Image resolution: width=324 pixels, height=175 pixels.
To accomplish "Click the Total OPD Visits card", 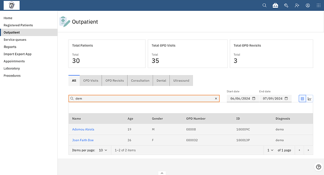I will (x=188, y=53).
